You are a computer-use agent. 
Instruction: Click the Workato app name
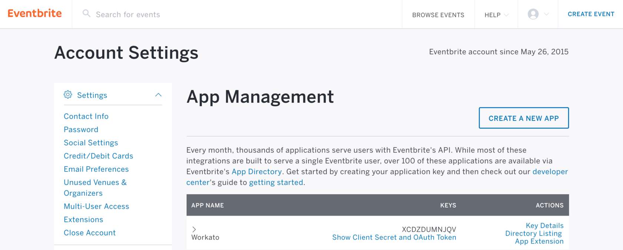pos(205,237)
